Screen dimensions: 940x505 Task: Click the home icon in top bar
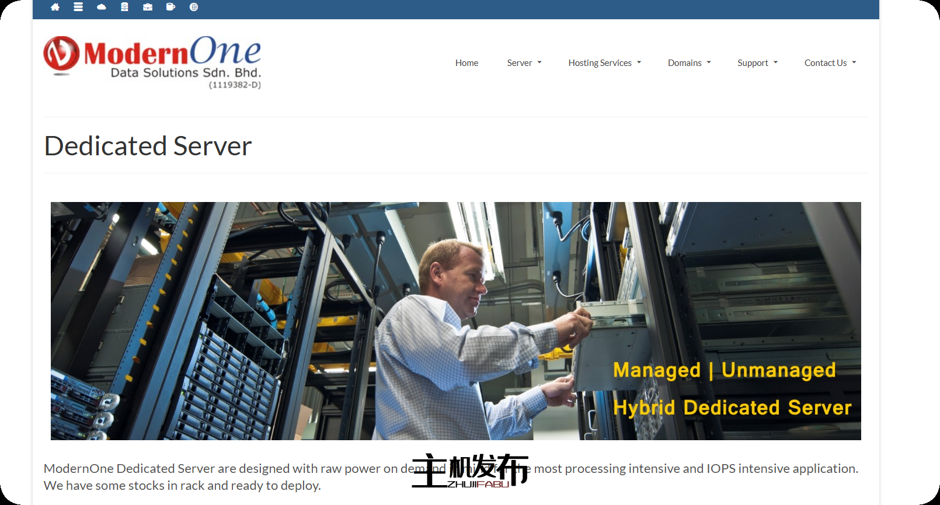click(x=55, y=7)
